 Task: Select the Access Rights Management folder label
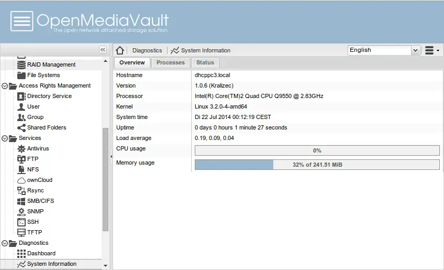tap(54, 85)
